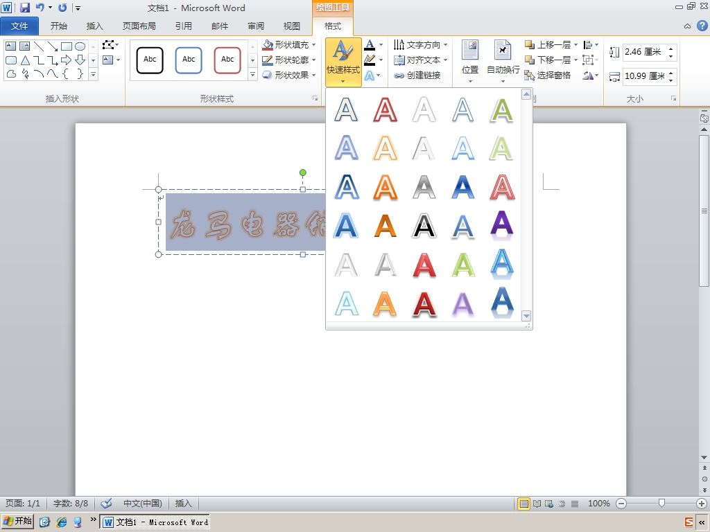The image size is (710, 532).
Task: Pick the right brace shape
Action: click(x=80, y=73)
